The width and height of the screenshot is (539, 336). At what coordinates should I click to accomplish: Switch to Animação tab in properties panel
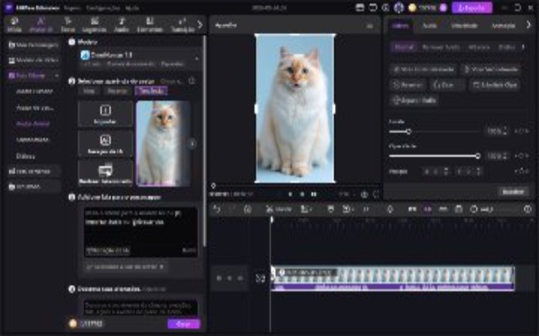point(503,26)
